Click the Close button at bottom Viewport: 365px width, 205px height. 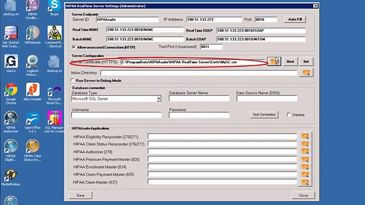point(303,196)
